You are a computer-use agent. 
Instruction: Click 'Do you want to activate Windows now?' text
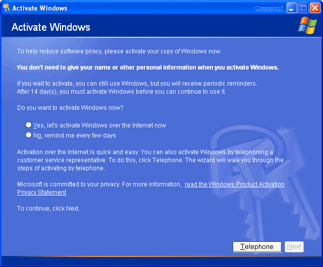point(70,108)
